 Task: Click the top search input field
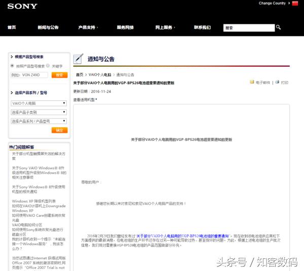click(x=249, y=28)
